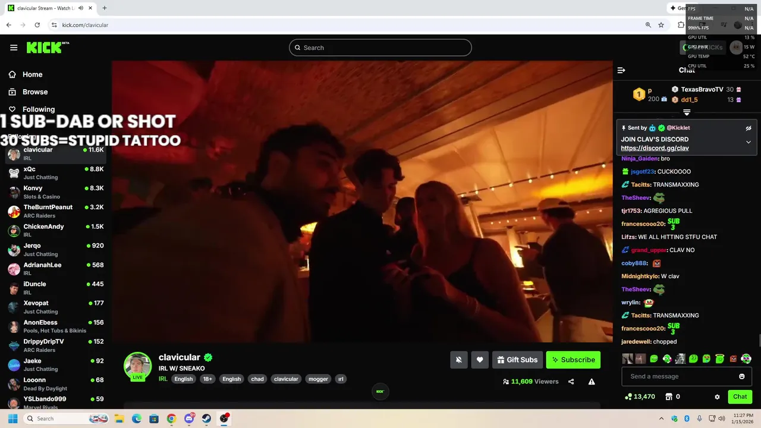Go back in browser
Viewport: 761px width, 428px height.
[x=8, y=25]
